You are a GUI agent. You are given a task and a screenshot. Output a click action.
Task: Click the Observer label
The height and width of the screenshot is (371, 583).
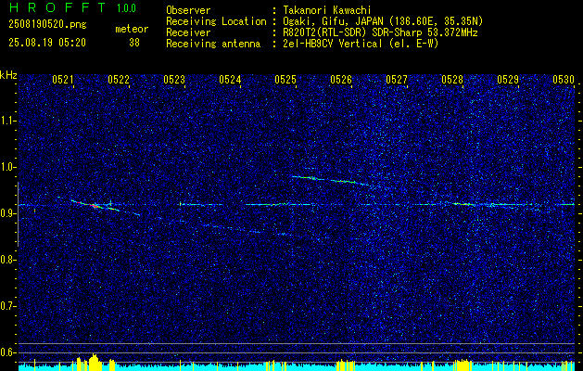(188, 10)
